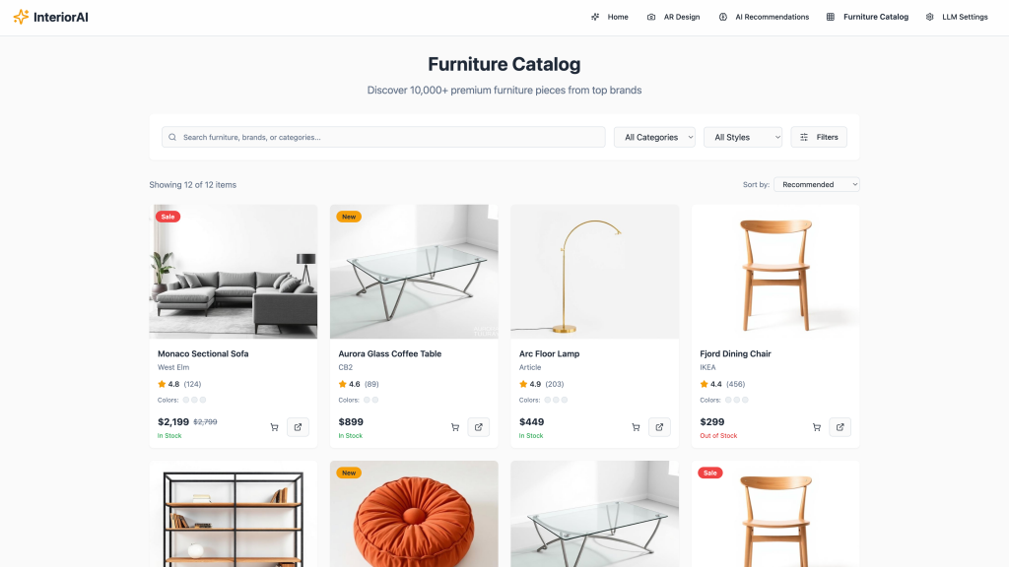Add Arc Floor Lamp to cart
Viewport: 1009px width, 567px height.
tap(636, 427)
